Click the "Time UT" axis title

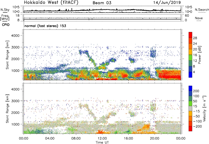pyautogui.click(x=102, y=142)
